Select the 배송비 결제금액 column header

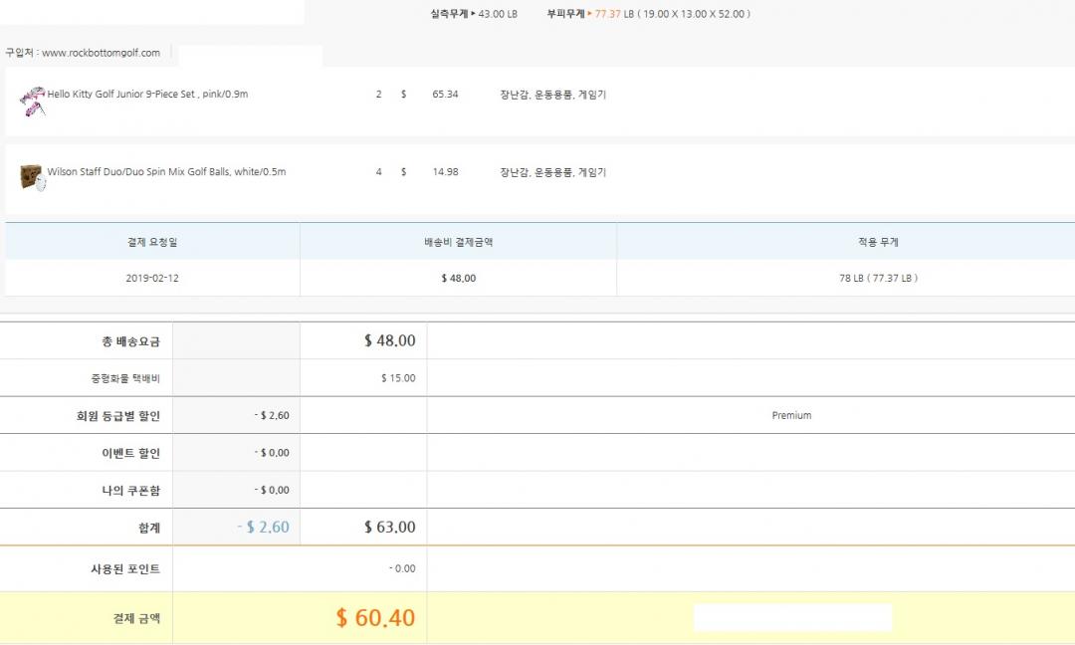coord(458,242)
